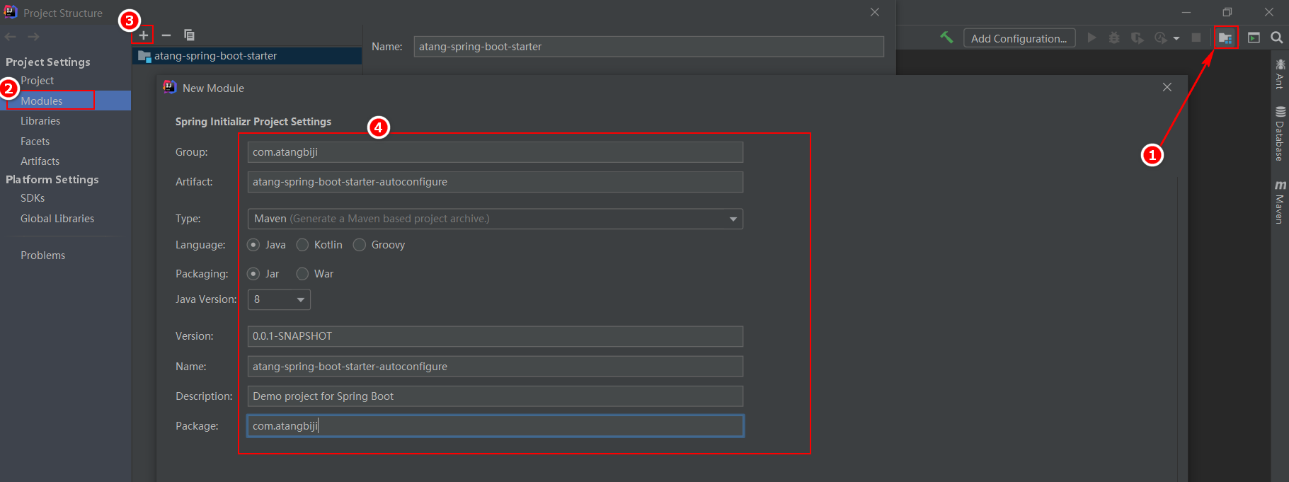Open Libraries settings section
The image size is (1289, 482).
coord(40,121)
